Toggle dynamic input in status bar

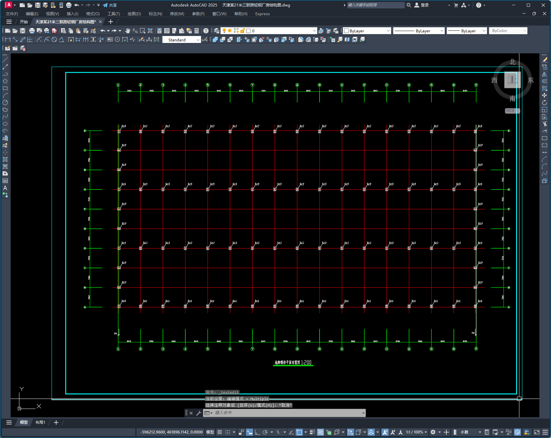click(x=250, y=432)
